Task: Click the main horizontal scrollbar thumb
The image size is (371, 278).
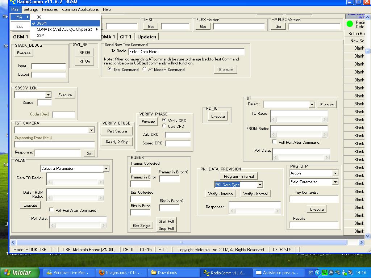Action: click(x=182, y=242)
